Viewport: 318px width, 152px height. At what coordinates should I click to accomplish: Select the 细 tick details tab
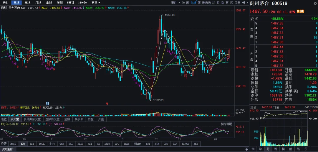[x=253, y=149]
